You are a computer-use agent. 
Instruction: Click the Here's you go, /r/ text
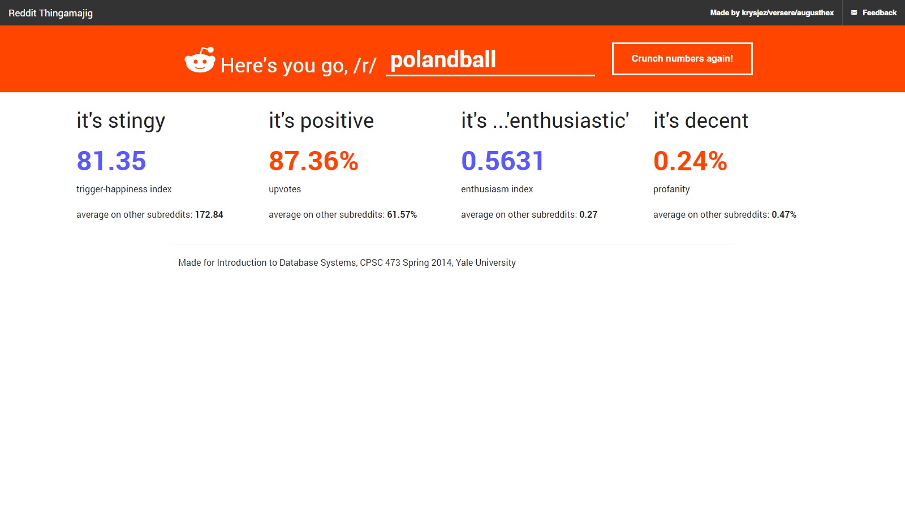pyautogui.click(x=298, y=66)
